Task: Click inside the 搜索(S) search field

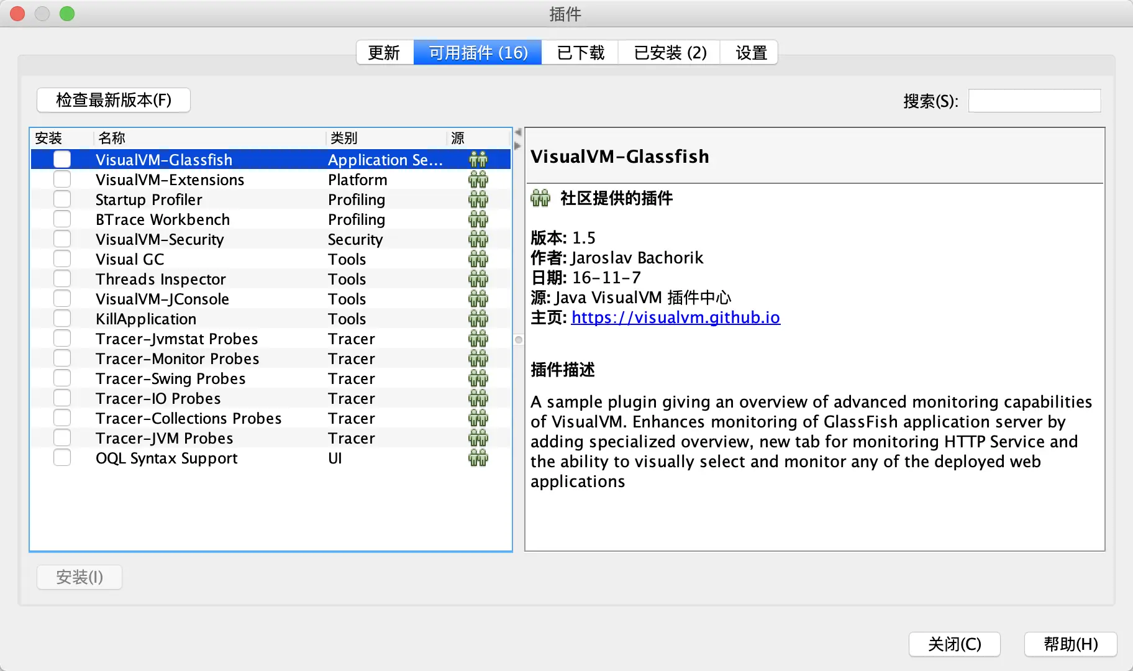Action: click(1034, 100)
